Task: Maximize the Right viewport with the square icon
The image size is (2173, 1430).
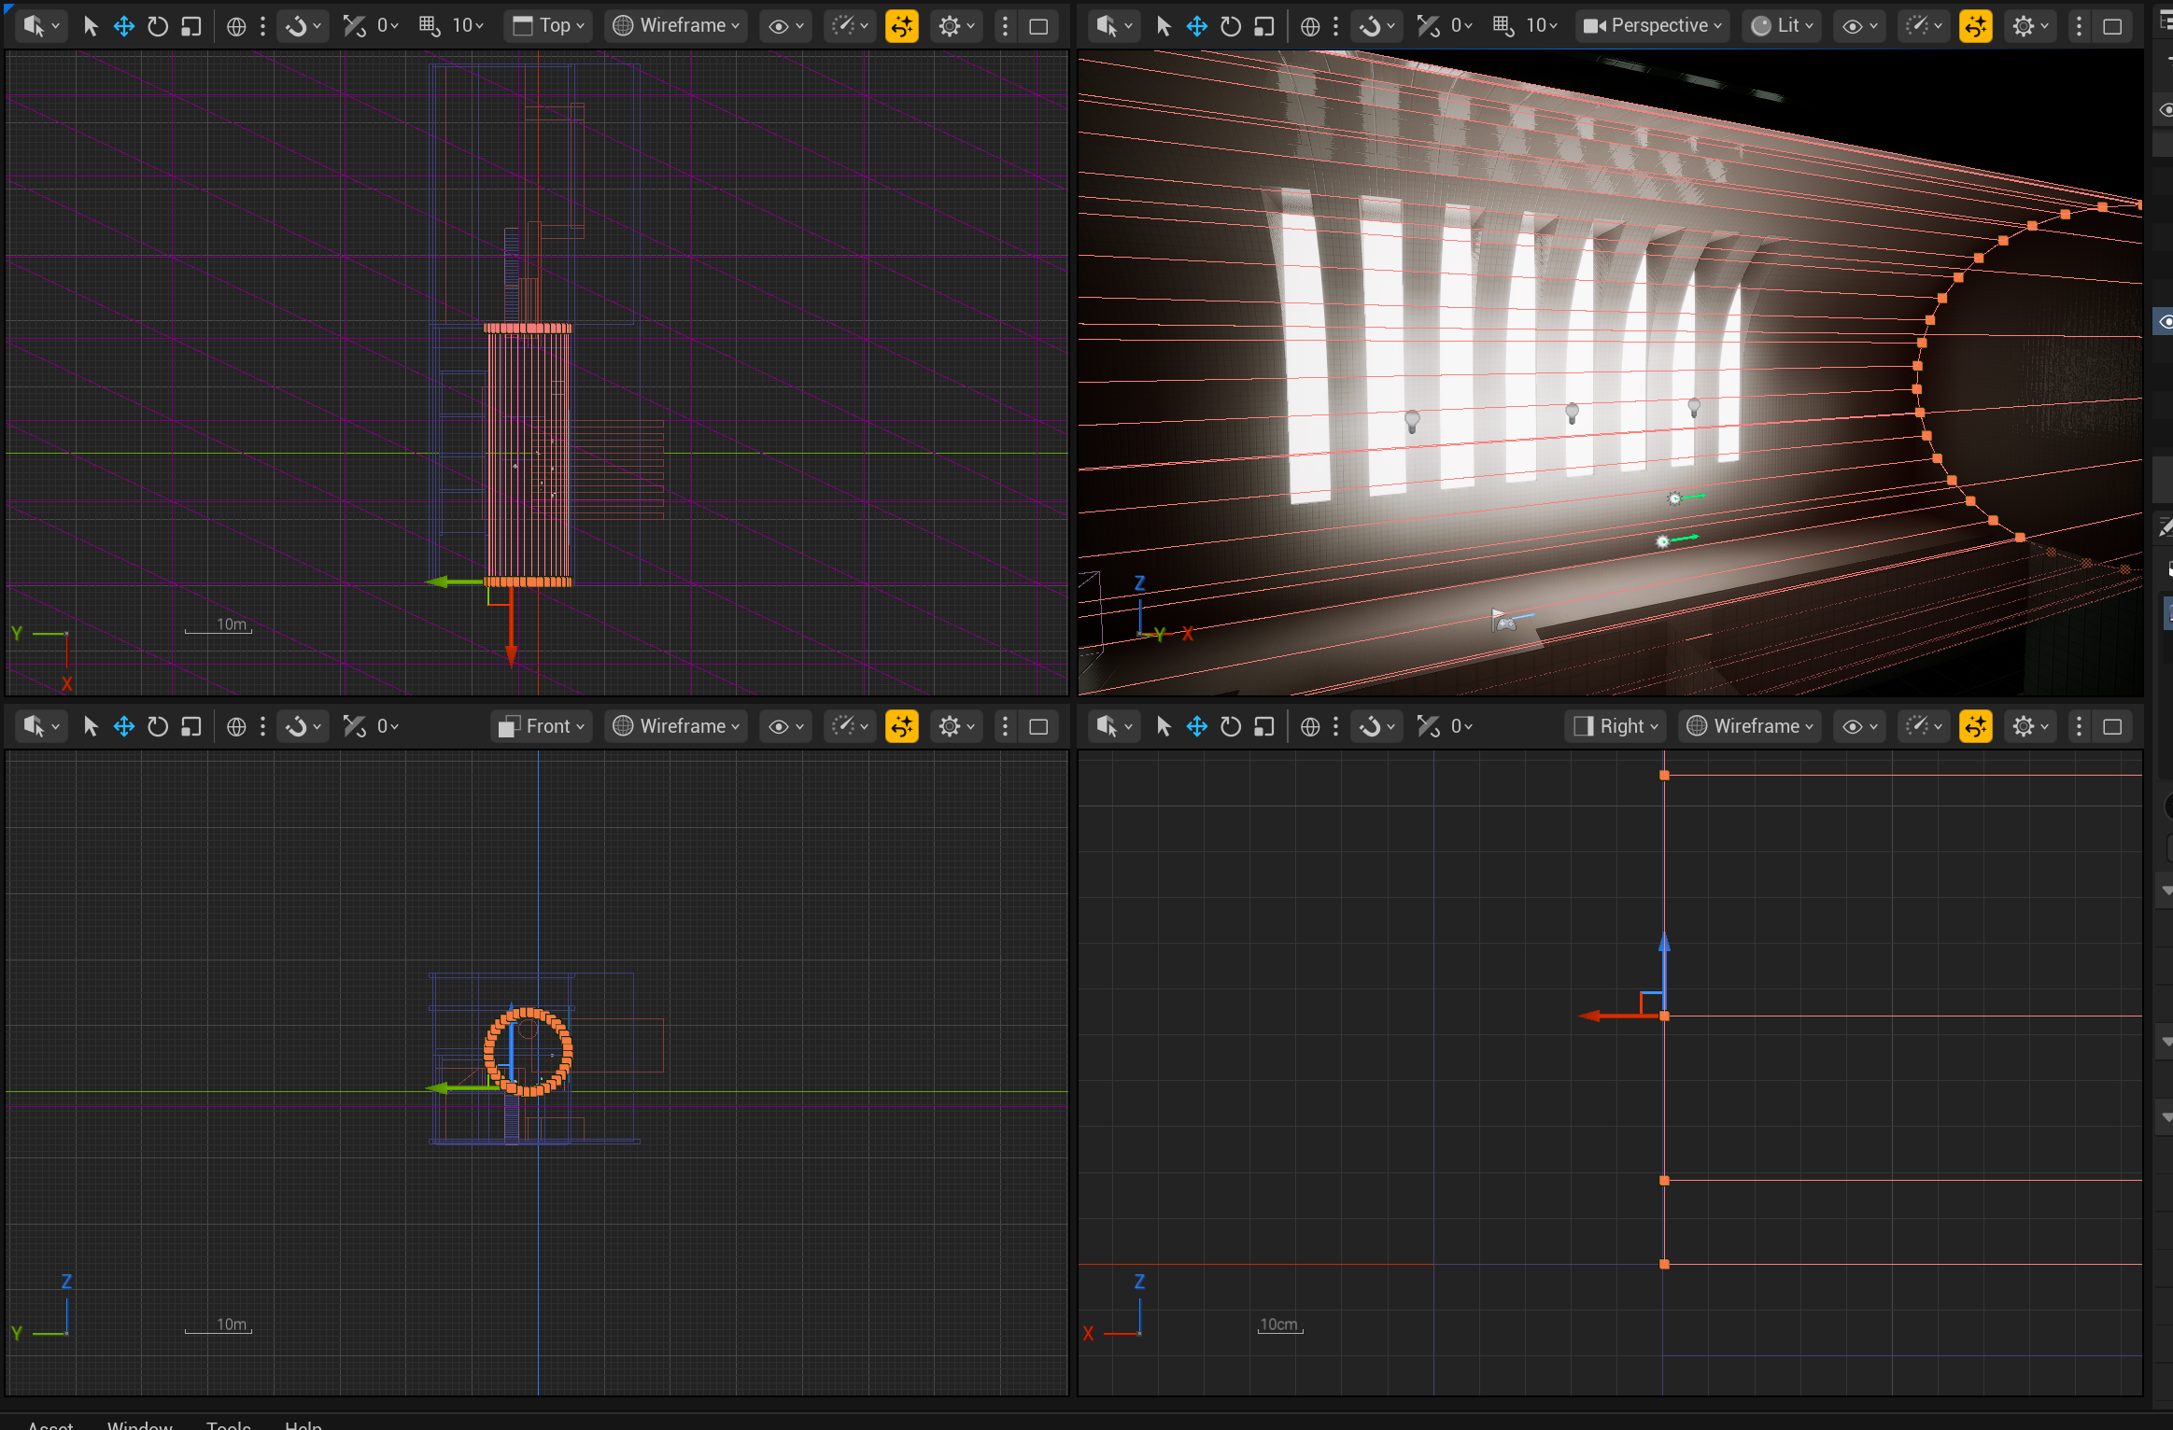Action: pyautogui.click(x=2112, y=726)
